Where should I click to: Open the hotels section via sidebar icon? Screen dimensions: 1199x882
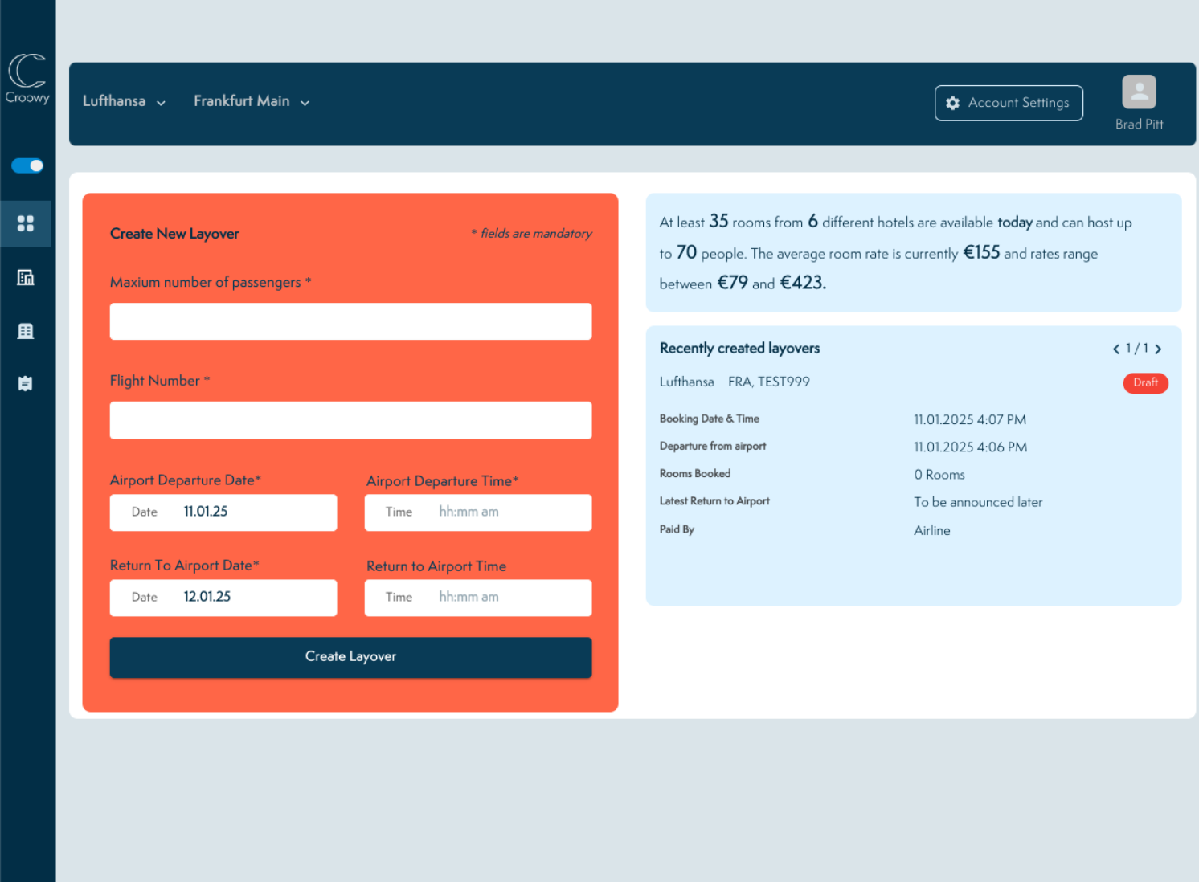point(25,330)
